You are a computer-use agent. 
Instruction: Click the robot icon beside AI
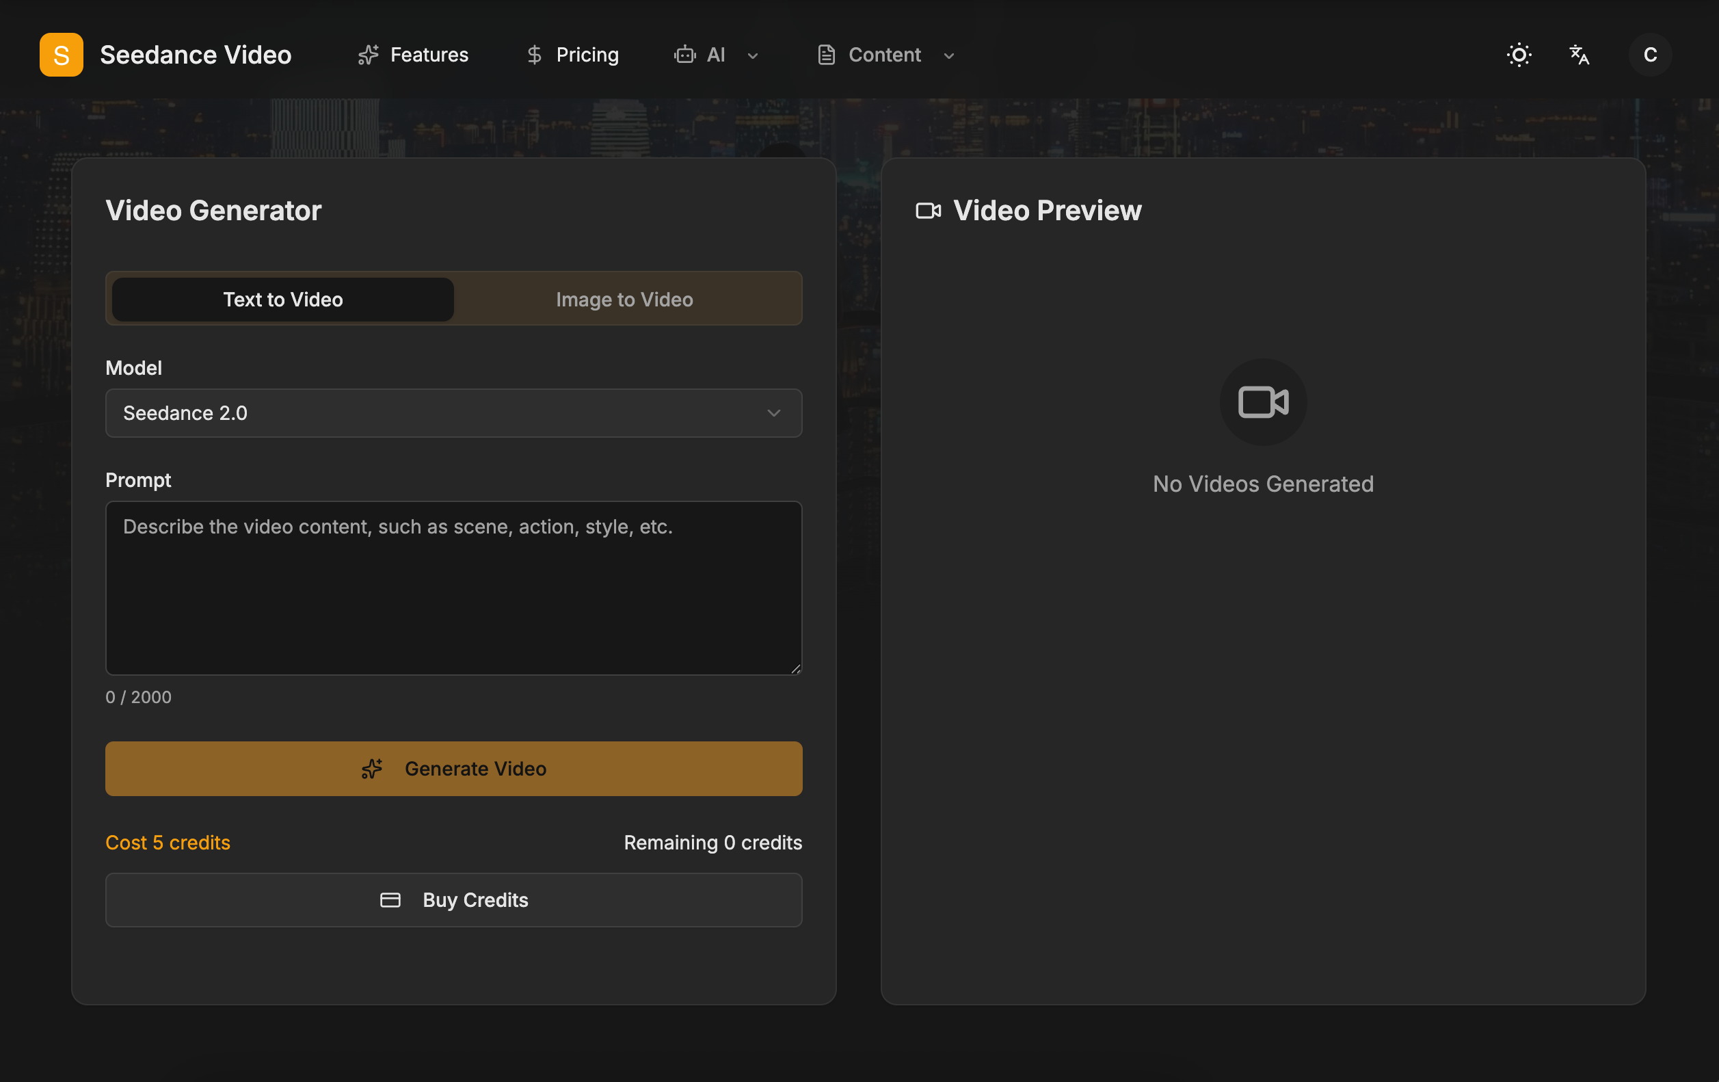tap(684, 55)
